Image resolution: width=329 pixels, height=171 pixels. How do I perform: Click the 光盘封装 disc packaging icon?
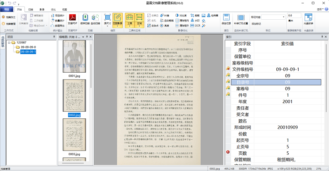[x=309, y=17]
